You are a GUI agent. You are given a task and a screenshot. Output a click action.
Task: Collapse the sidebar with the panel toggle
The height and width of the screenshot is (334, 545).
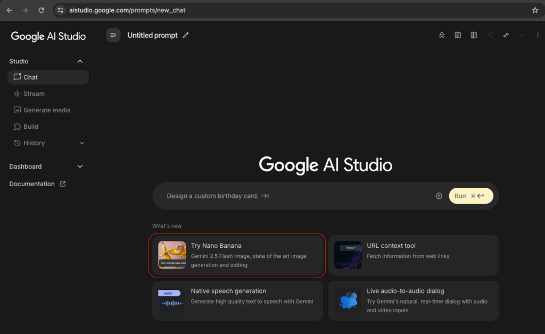point(113,35)
